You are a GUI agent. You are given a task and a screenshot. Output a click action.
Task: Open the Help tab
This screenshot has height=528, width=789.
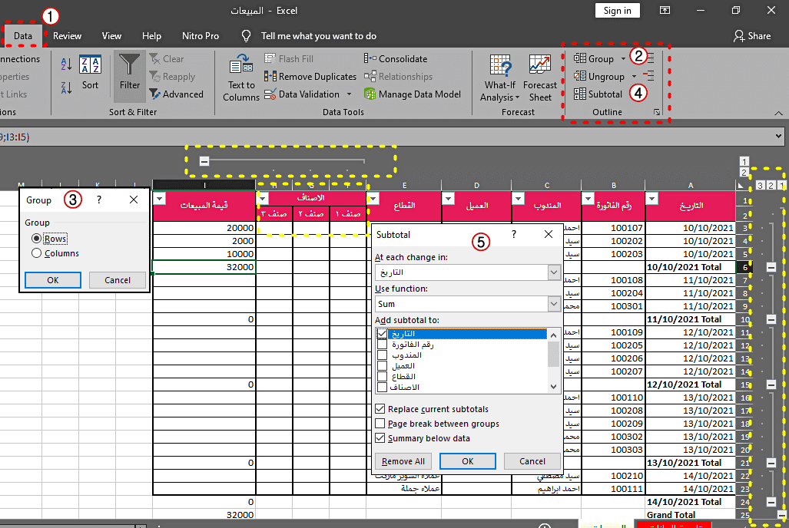[x=151, y=36]
